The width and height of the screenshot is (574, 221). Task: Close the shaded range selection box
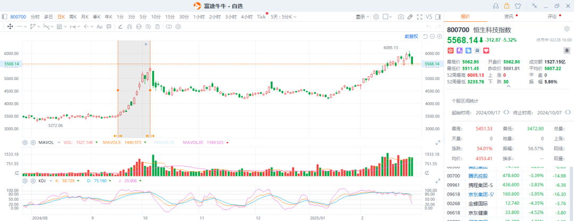click(x=146, y=44)
